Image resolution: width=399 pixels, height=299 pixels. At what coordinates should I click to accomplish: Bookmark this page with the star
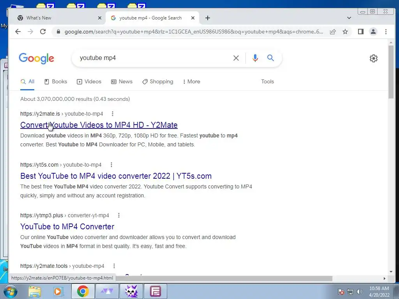[345, 32]
